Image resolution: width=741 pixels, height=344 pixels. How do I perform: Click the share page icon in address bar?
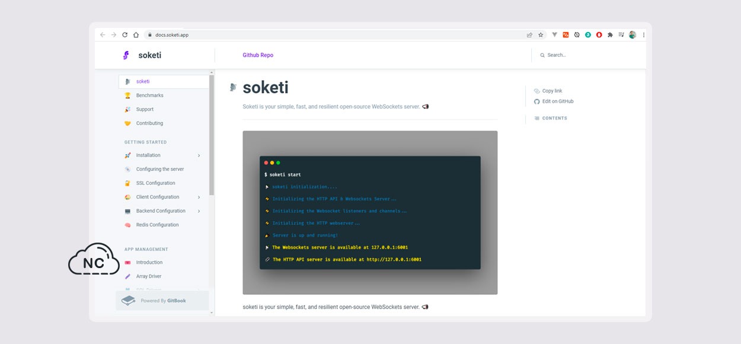(x=529, y=35)
